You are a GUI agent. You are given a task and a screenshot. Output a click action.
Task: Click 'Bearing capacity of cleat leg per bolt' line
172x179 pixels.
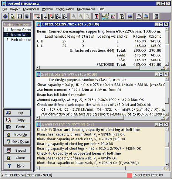[x=75, y=144]
